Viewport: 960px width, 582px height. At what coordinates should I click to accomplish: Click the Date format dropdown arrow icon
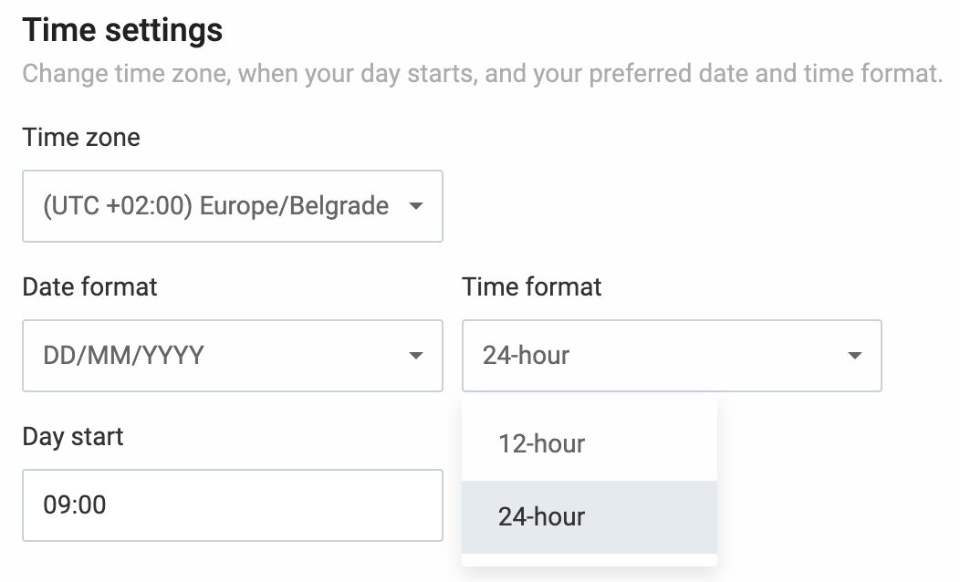coord(415,356)
